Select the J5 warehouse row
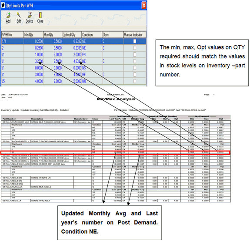This screenshot has height=241, width=250. pyautogui.click(x=73, y=81)
